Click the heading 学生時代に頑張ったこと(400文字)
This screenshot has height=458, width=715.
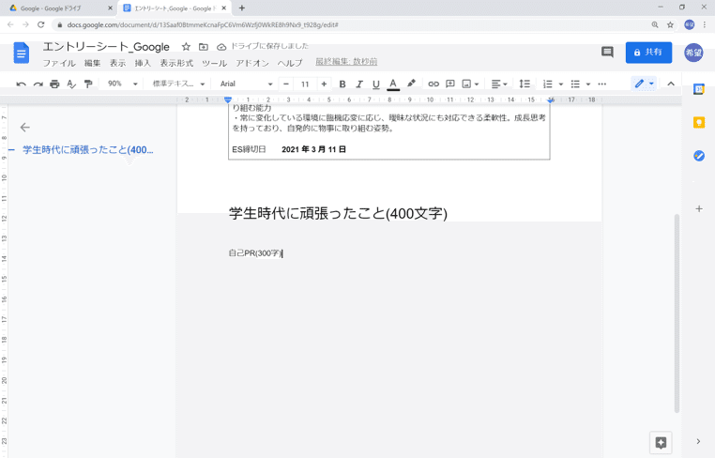tap(338, 213)
